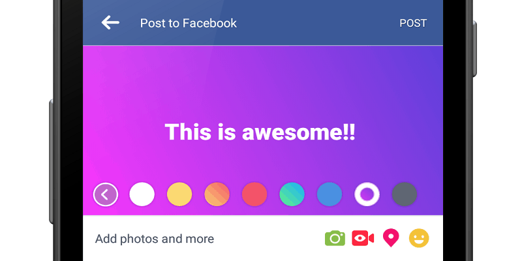This screenshot has height=261, width=522.
Task: Select the red-pink background swatch
Action: (x=254, y=194)
